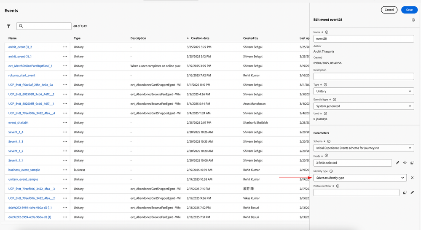Clear the Identity type selection with X
The image size is (421, 230).
[412, 178]
